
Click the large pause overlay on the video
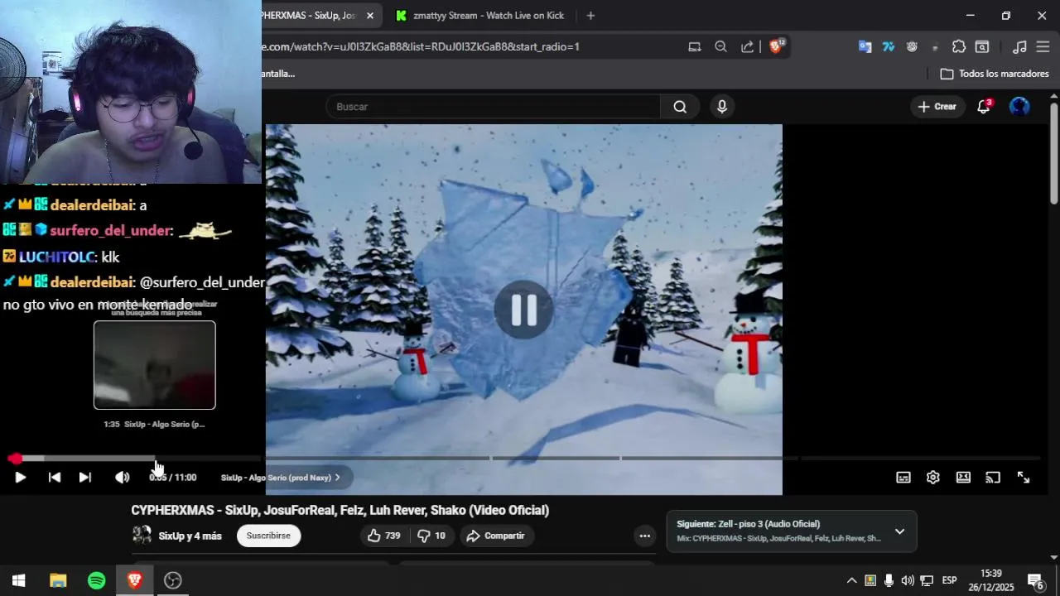[x=523, y=310]
